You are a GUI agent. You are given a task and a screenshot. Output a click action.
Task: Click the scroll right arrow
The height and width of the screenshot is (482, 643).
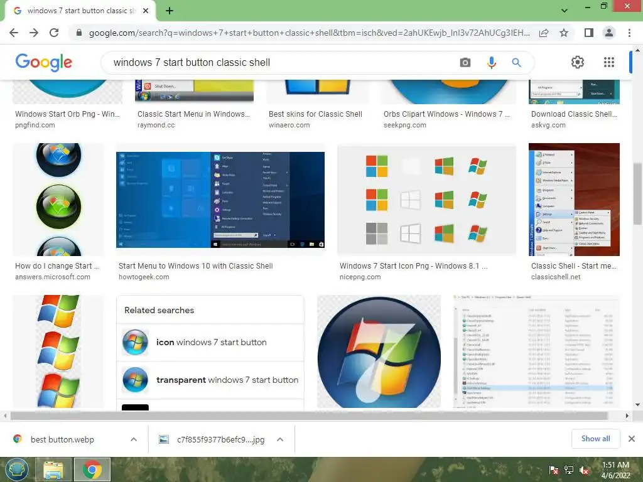(x=627, y=415)
